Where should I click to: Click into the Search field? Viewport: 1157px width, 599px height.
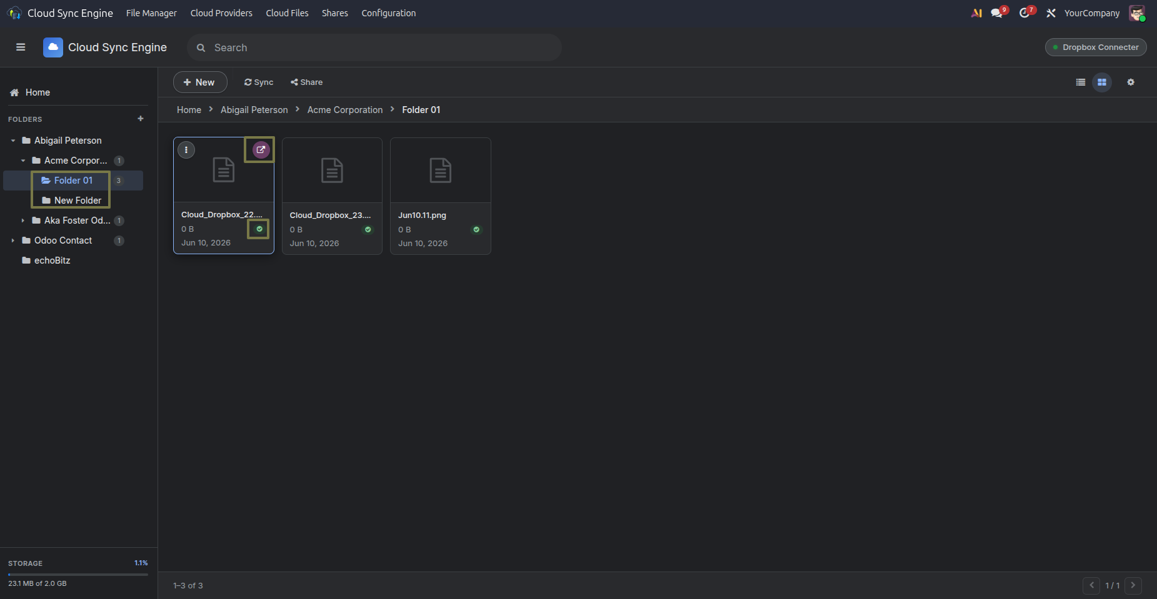tap(374, 47)
